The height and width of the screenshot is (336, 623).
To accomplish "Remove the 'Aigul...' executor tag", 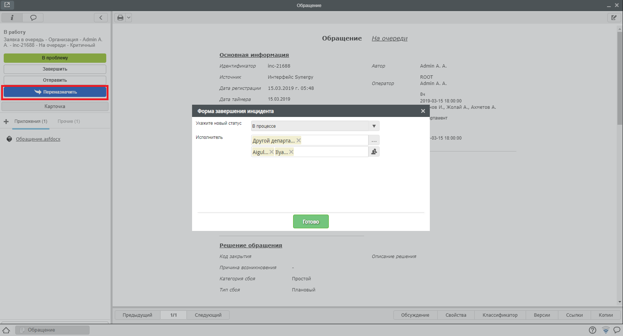I will (272, 152).
